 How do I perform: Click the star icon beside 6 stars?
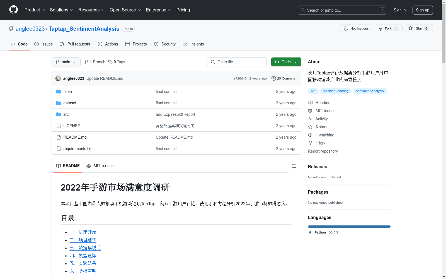click(310, 127)
